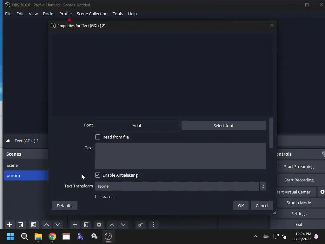This screenshot has width=325, height=244.
Task: Open the Edit menu
Action: pos(20,14)
